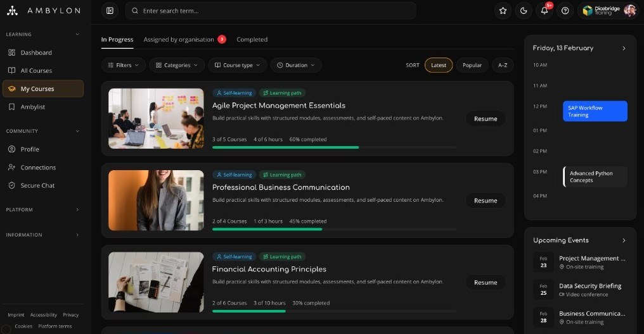Viewport: 644px width, 334px height.
Task: Click the Agile Project Management course thumbnail
Action: [x=156, y=118]
